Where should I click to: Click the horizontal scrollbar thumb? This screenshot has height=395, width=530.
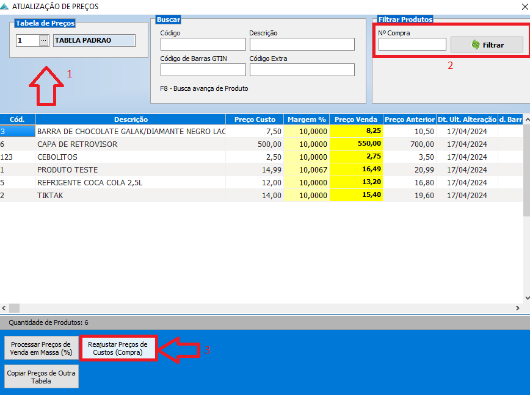point(14,308)
